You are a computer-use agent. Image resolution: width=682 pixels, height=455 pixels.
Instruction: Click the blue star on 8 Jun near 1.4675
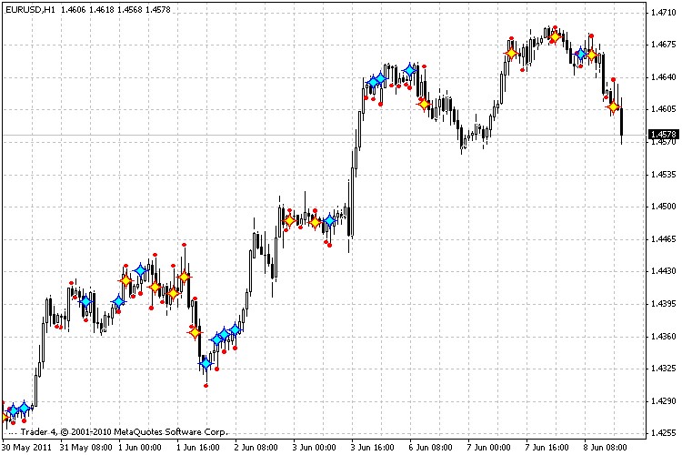click(580, 55)
